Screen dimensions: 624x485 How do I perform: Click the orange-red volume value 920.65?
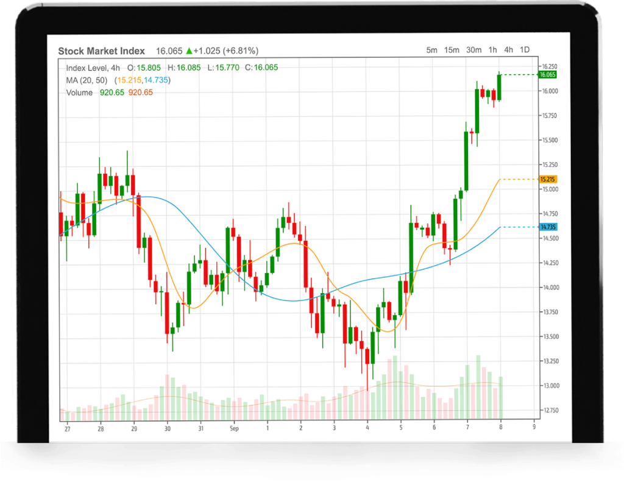[x=141, y=92]
